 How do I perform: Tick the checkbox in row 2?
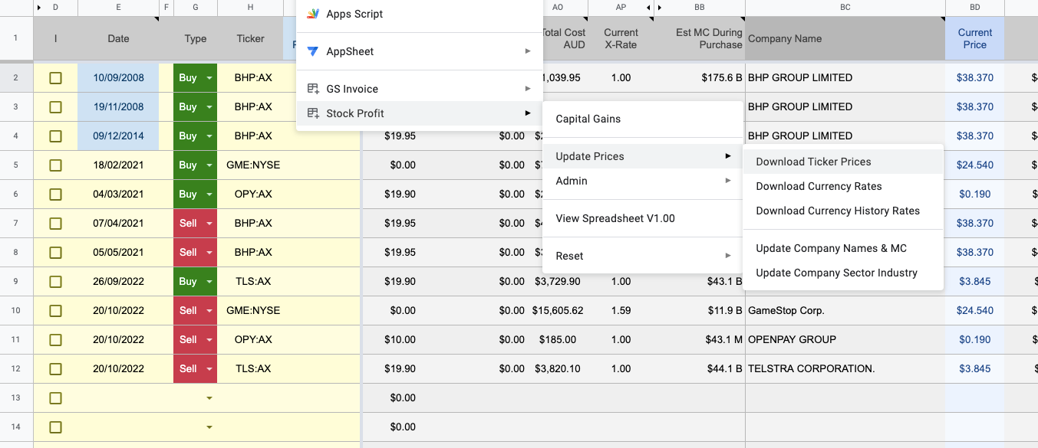click(55, 78)
